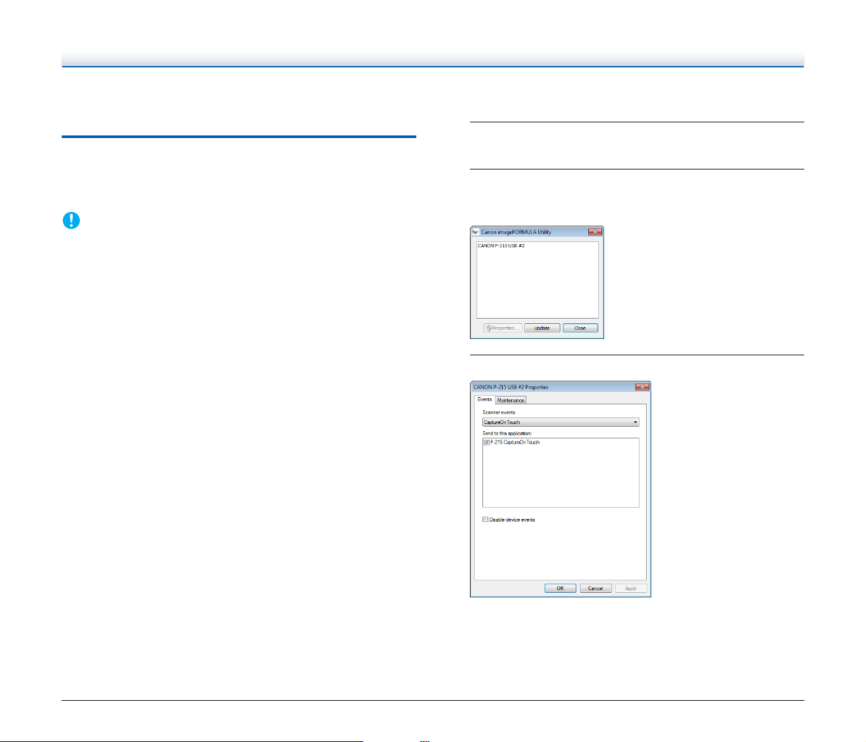Close the CANON P-215 USB #2 Properties dialog
The height and width of the screenshot is (742, 866).
[x=642, y=387]
